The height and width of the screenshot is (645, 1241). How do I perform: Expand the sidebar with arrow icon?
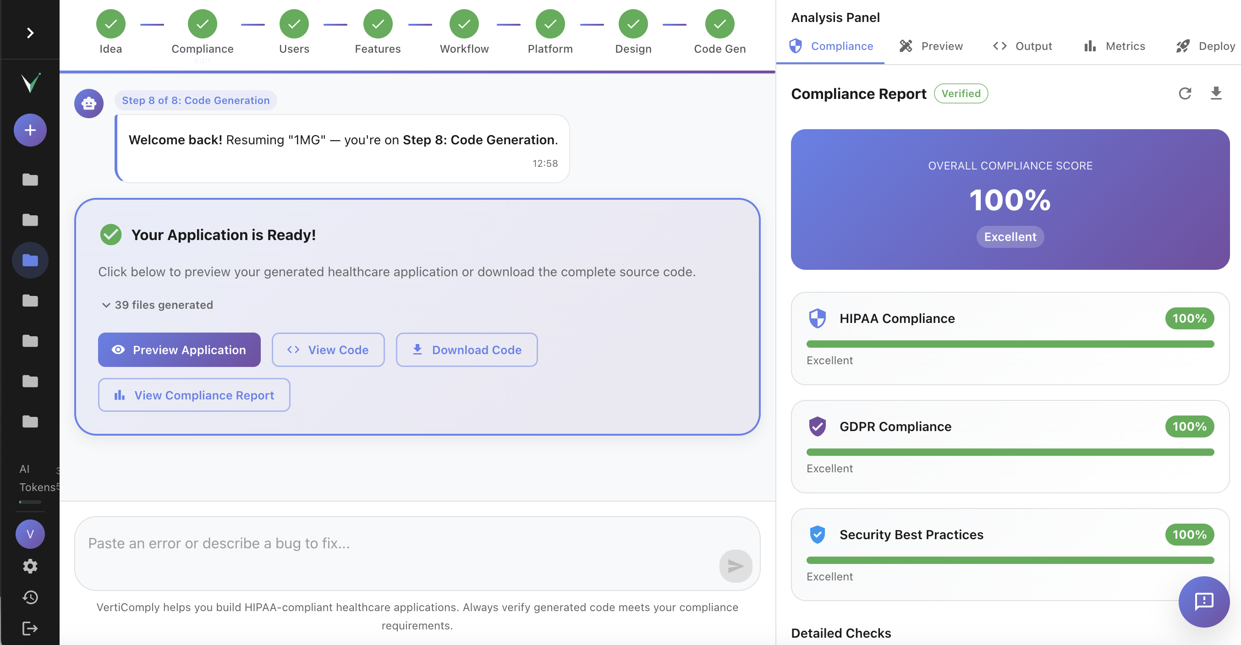point(30,33)
